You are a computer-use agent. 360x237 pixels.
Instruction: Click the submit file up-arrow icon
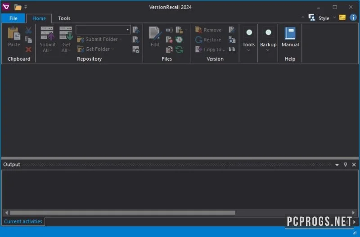tap(136, 30)
